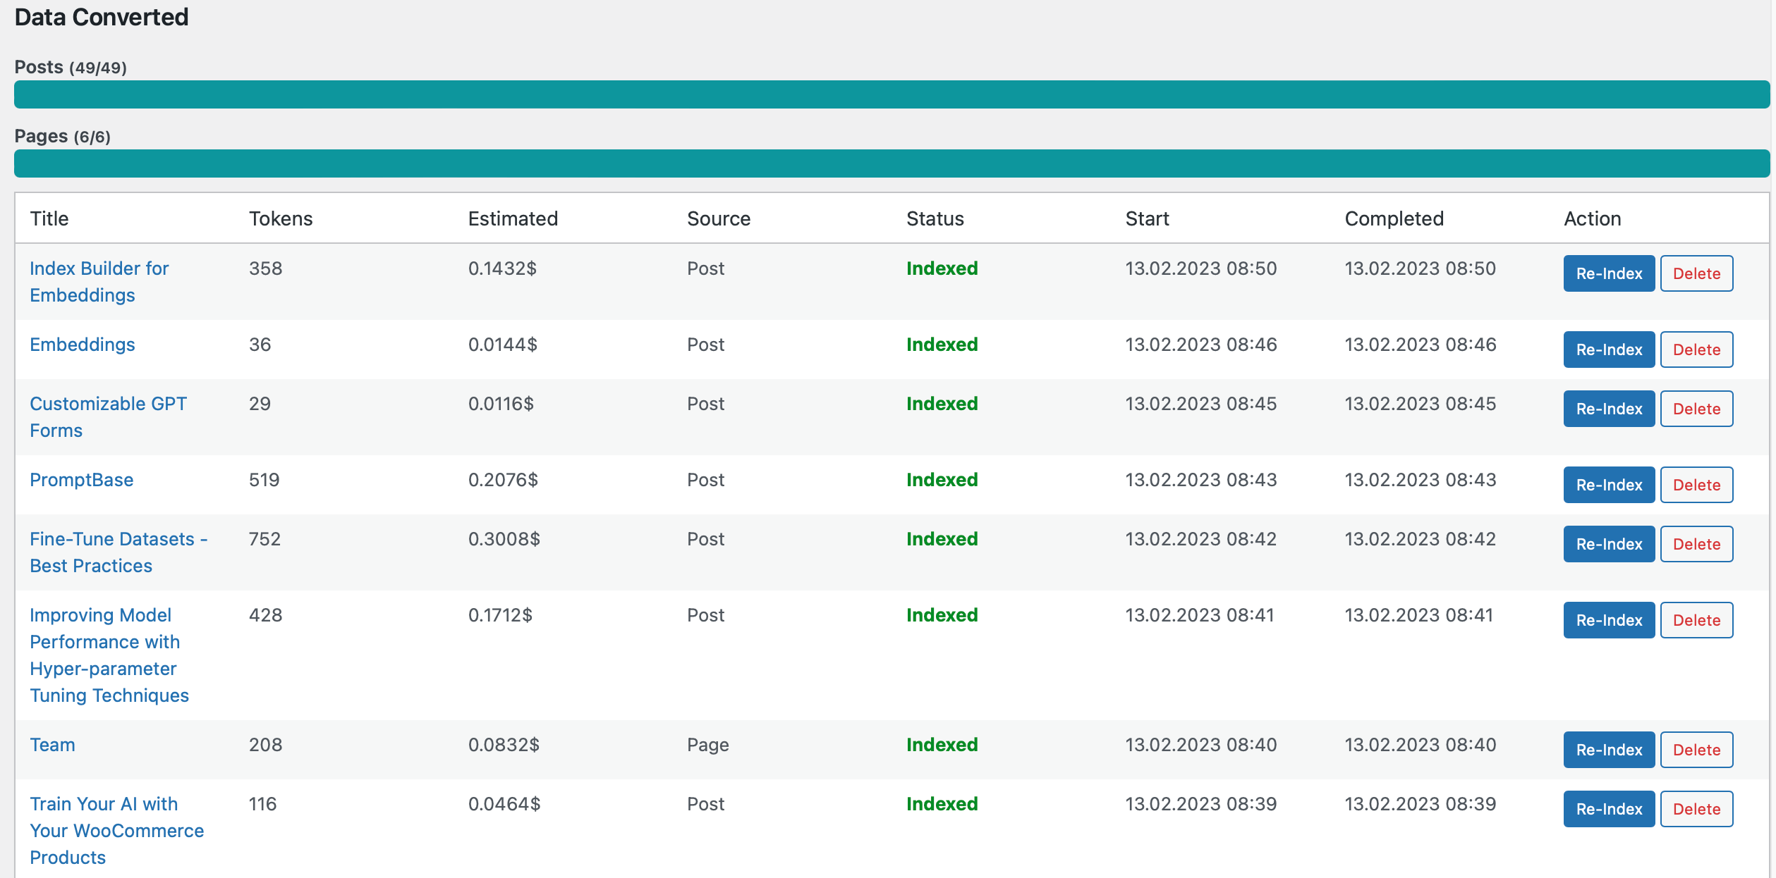Open the 'PromptBase' post link
1776x878 pixels.
tap(81, 480)
